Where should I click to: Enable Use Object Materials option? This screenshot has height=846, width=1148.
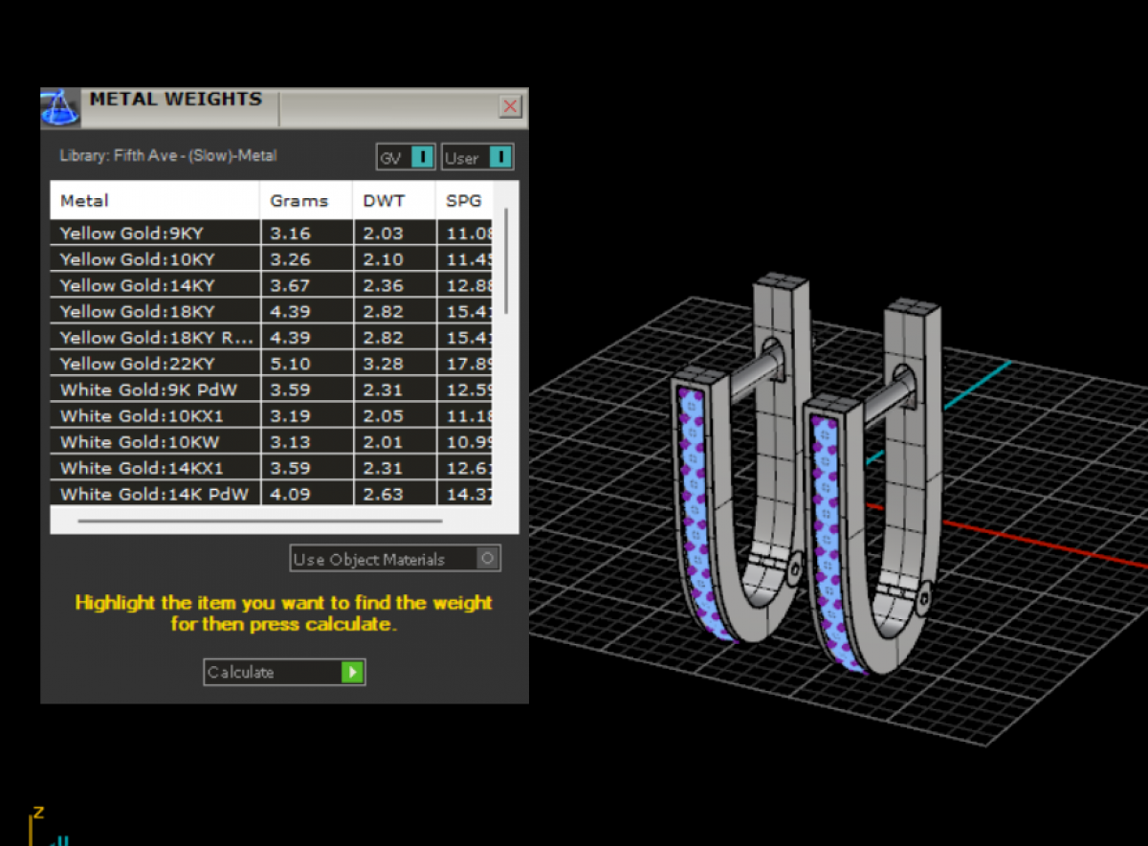tap(488, 559)
